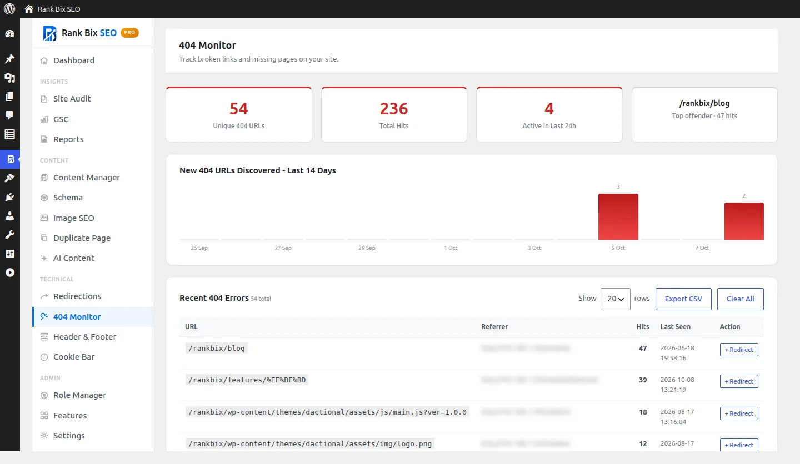Add a redirect for the /rankbix/features/%EF%BF%BD row
This screenshot has width=800, height=464.
739,381
